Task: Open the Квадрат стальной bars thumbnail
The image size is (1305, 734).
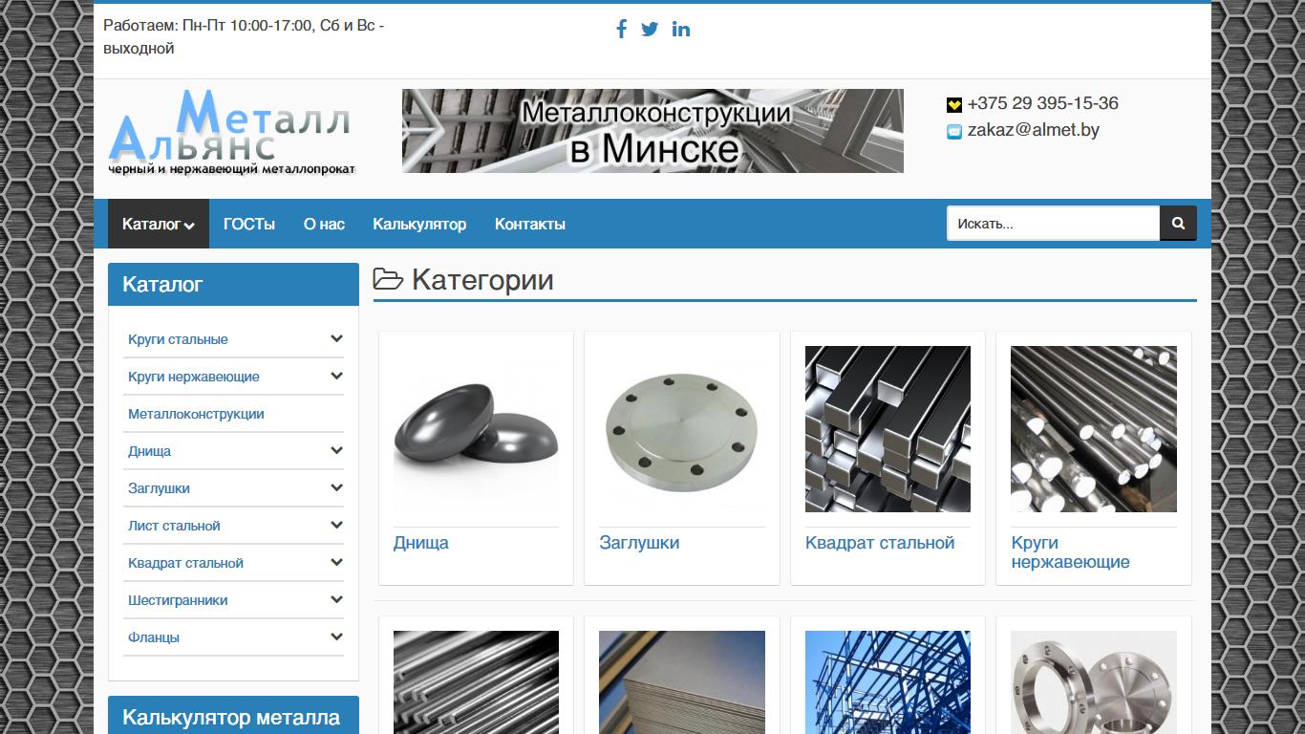Action: 888,429
